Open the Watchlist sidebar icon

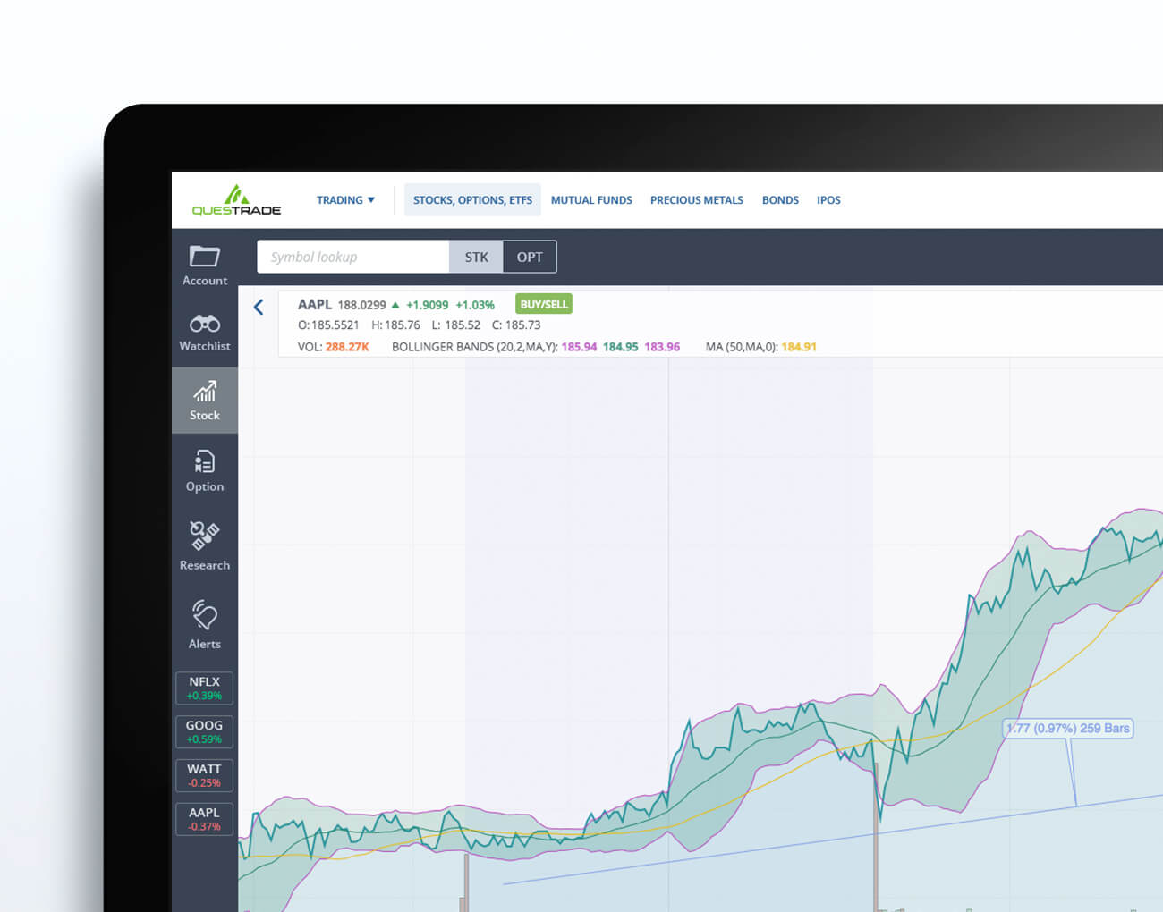(x=204, y=331)
